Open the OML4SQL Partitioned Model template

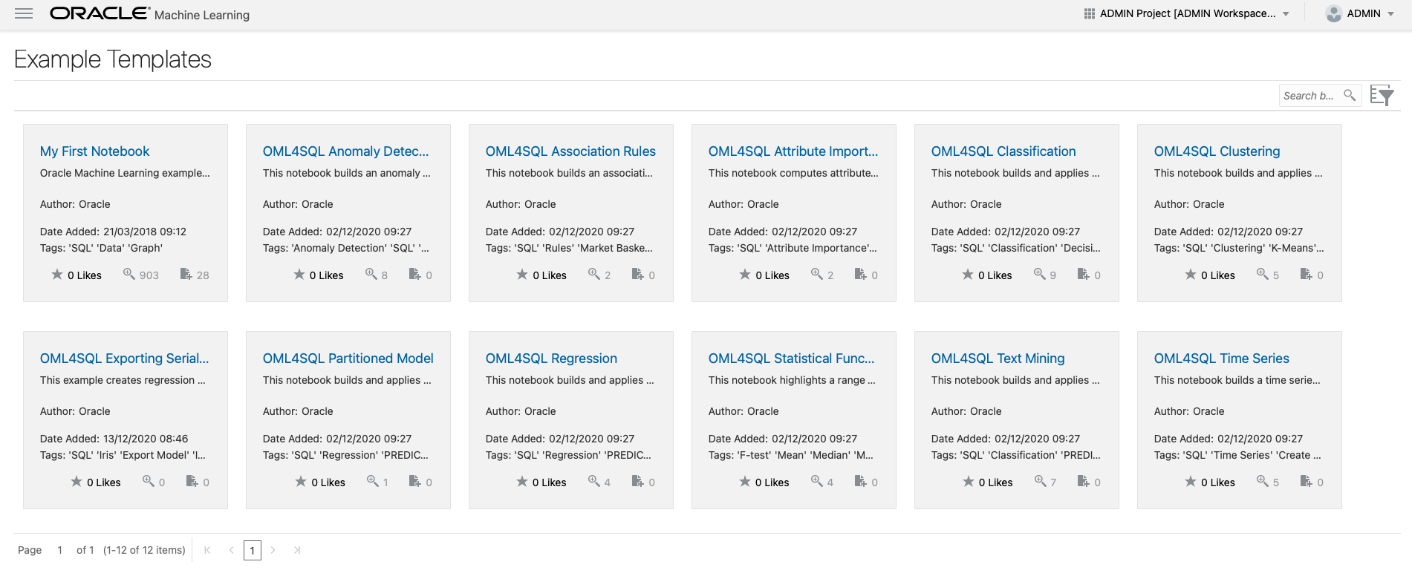[348, 359]
